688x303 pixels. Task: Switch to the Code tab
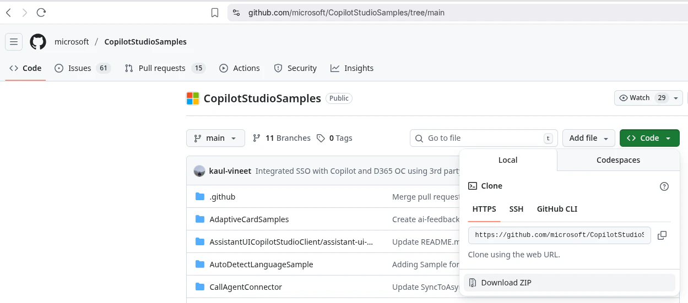pos(25,68)
